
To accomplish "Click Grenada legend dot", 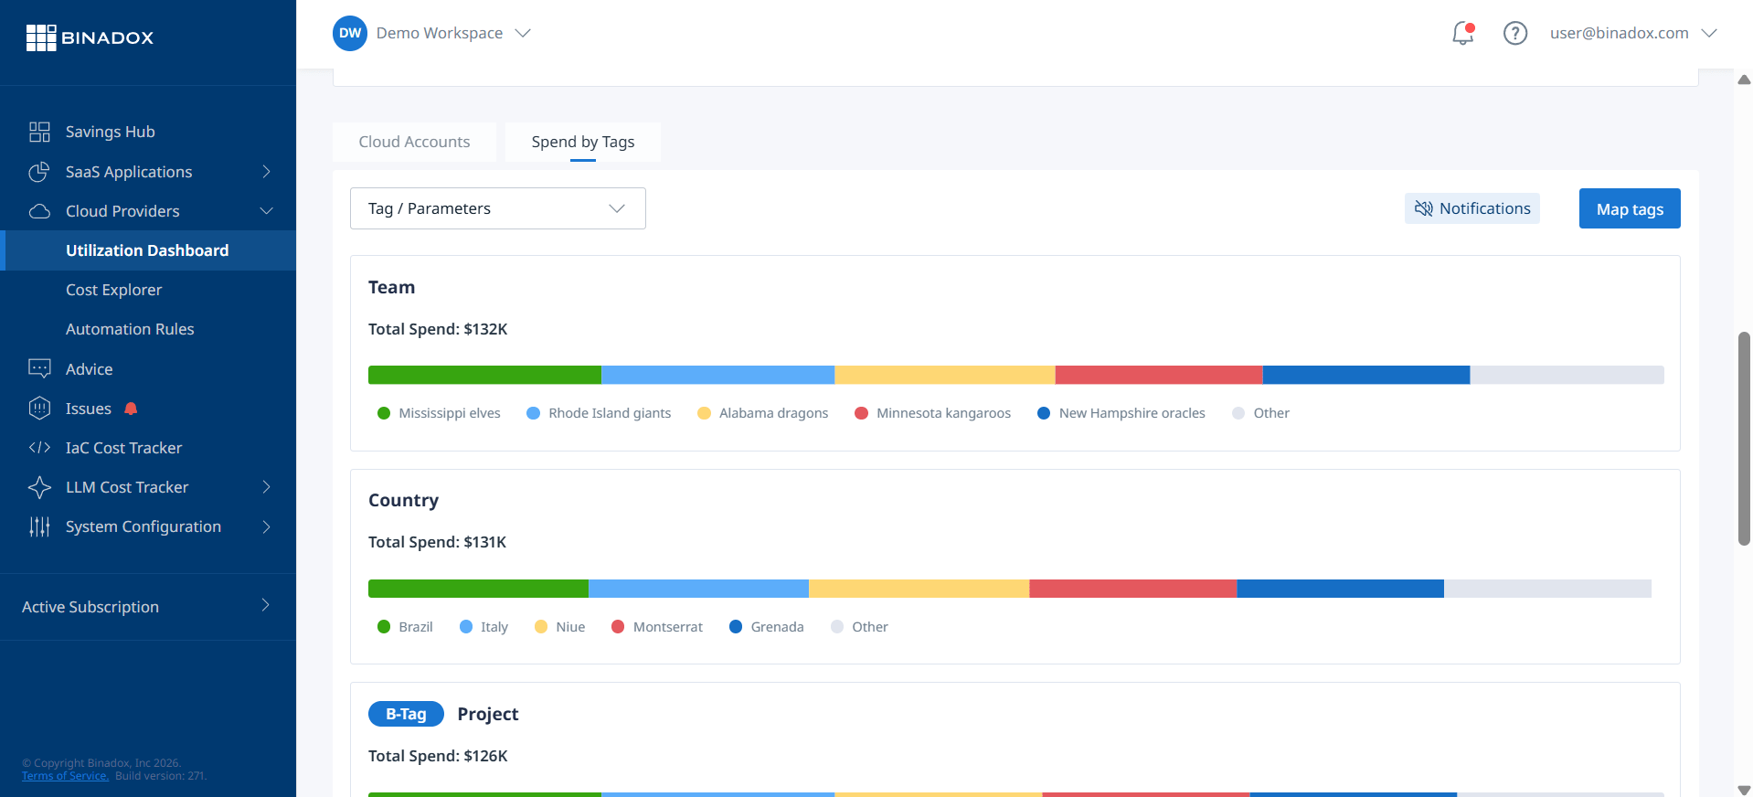I will tap(736, 627).
